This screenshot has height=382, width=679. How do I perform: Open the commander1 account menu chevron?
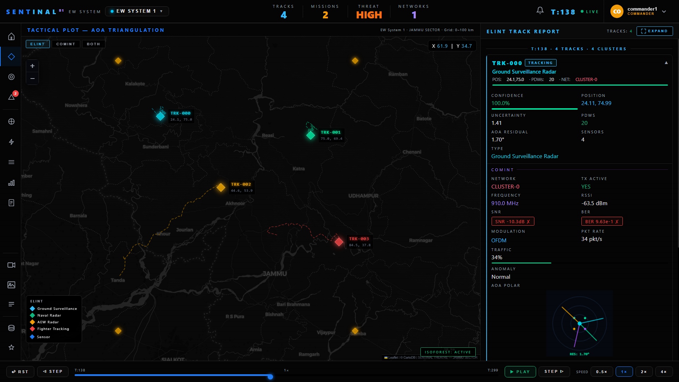(x=664, y=11)
